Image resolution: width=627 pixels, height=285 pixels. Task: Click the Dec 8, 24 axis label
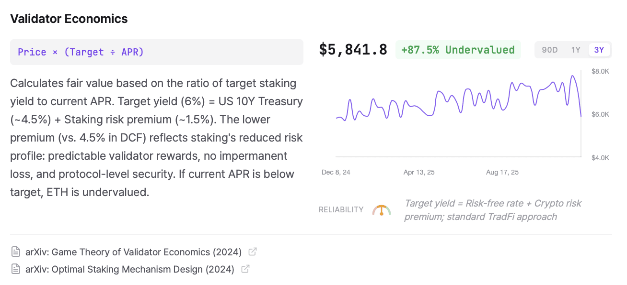pos(336,172)
